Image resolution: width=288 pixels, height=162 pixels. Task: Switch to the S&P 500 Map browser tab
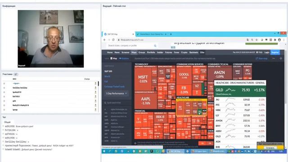tap(118, 34)
